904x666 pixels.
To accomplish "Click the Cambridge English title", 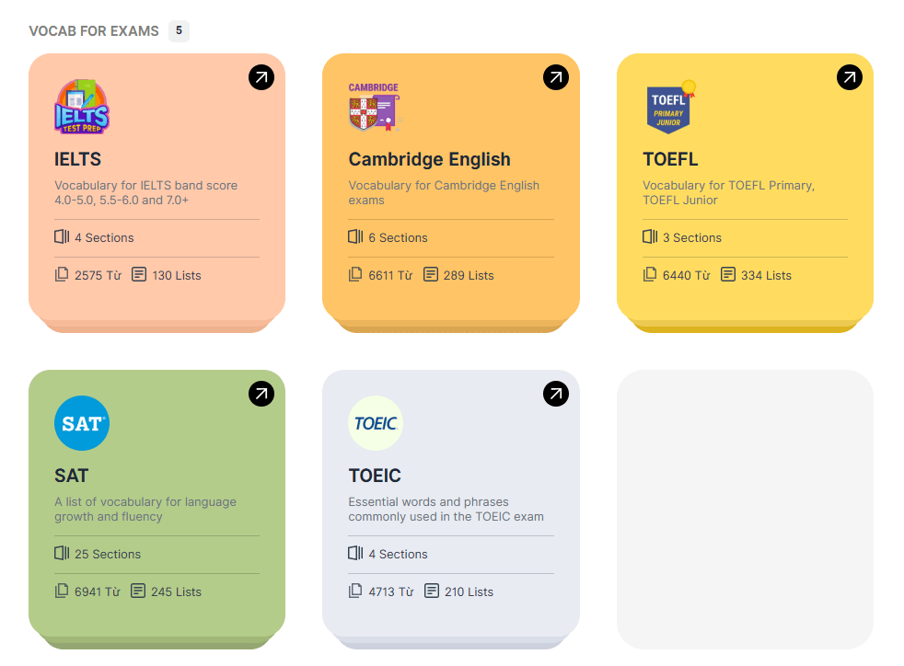I will 429,159.
